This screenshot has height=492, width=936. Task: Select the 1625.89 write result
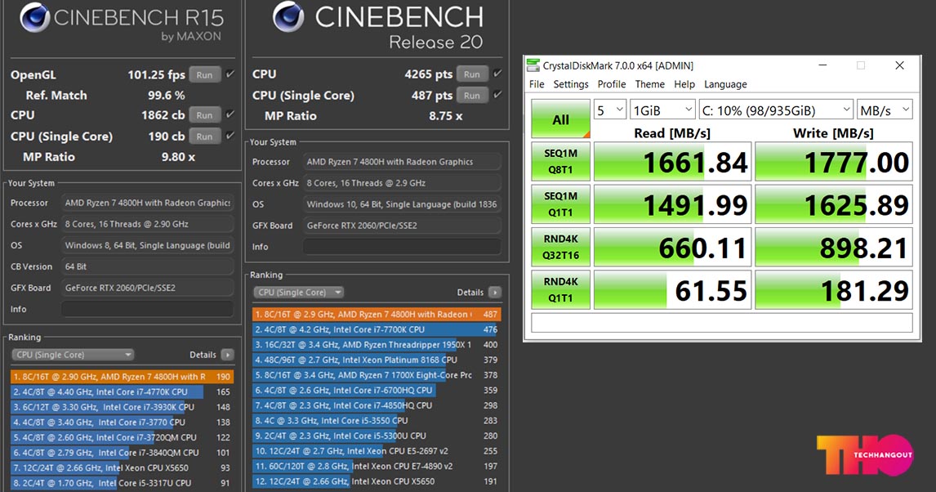834,204
